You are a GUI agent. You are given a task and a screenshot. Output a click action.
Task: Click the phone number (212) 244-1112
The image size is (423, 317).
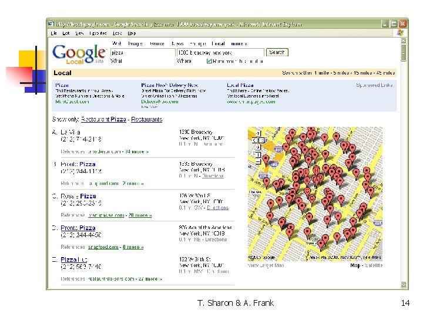81,171
